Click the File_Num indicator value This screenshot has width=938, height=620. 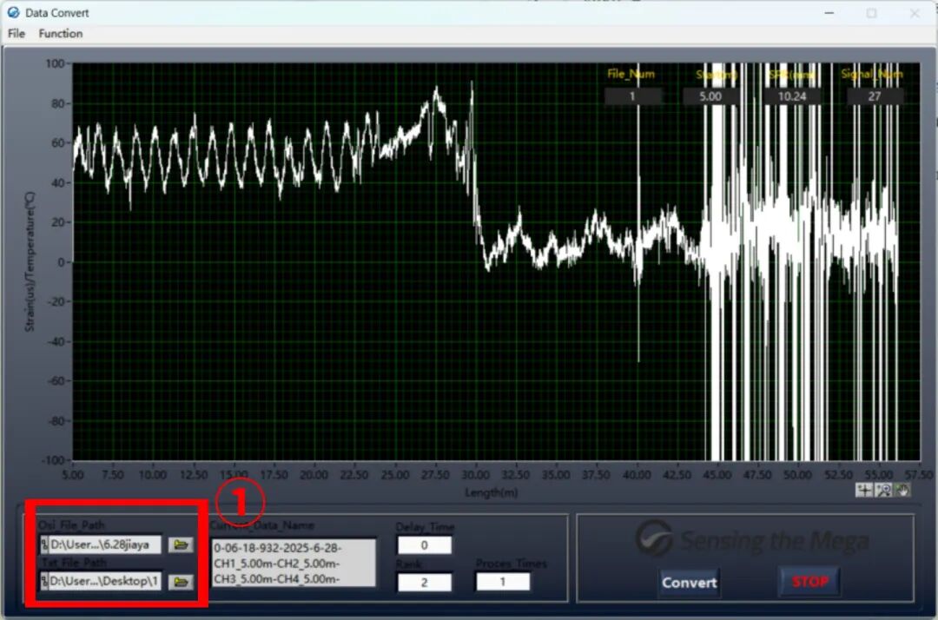[632, 96]
